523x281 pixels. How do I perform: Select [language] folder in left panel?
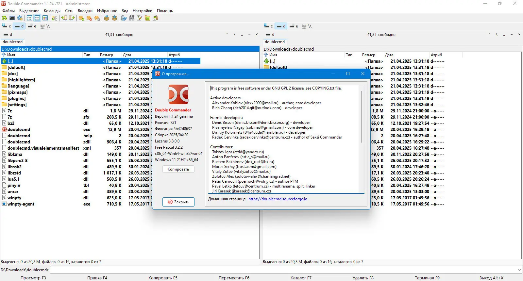pos(18,86)
